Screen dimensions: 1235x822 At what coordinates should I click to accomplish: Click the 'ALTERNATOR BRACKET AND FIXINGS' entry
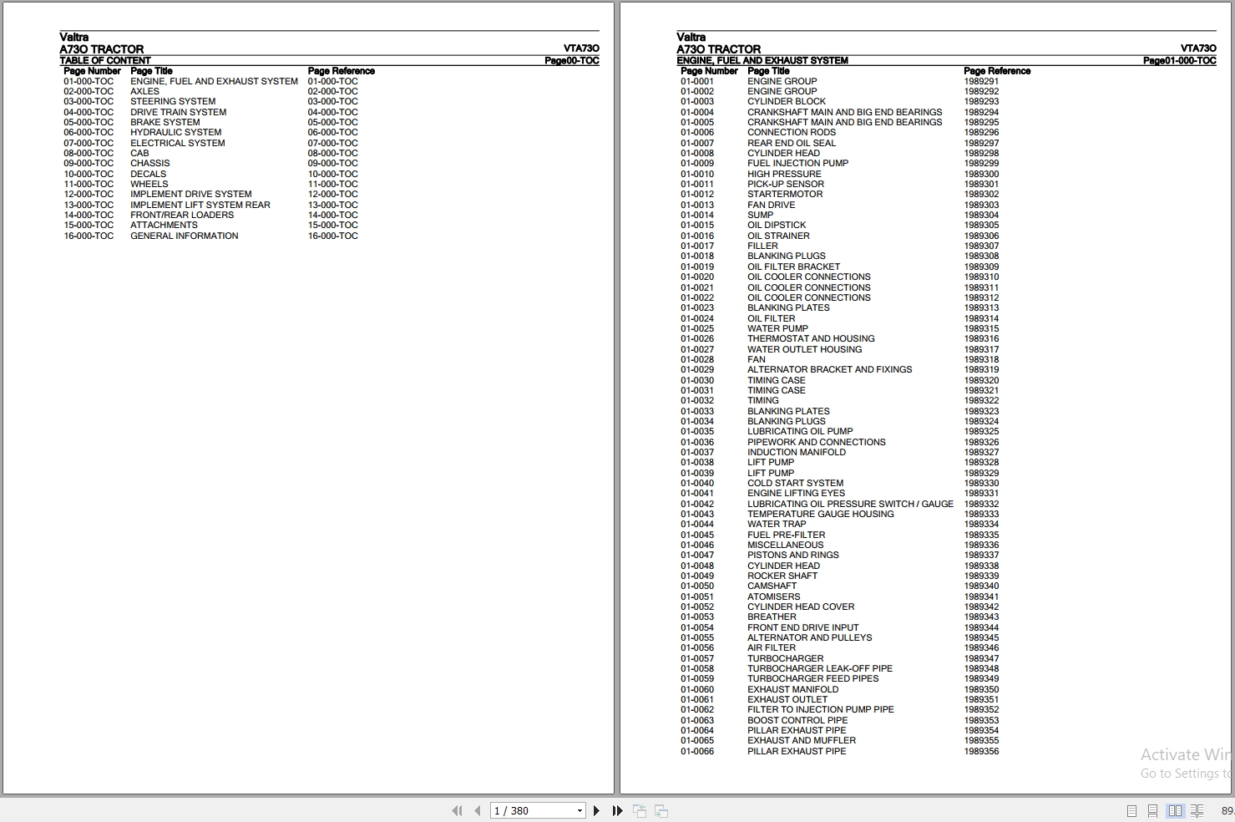pos(829,369)
